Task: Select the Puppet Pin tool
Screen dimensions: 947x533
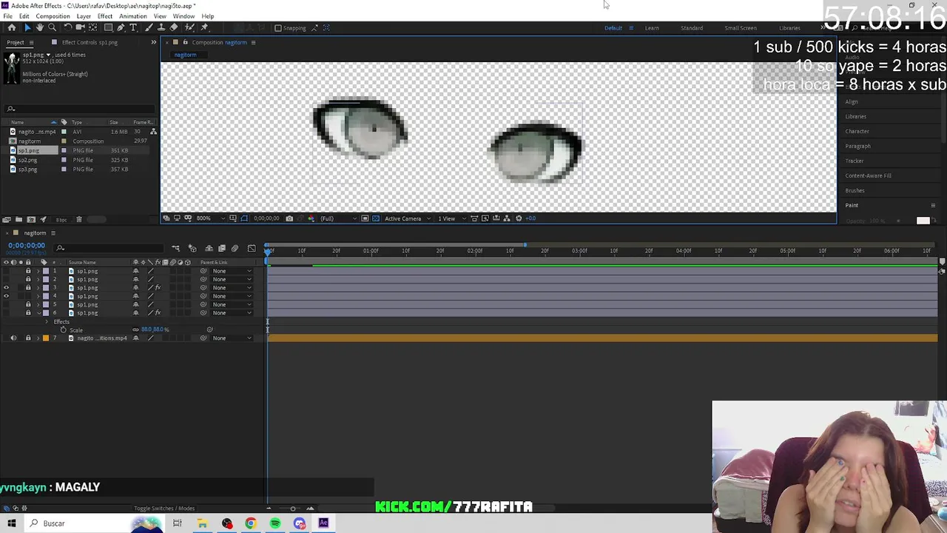Action: click(x=204, y=27)
